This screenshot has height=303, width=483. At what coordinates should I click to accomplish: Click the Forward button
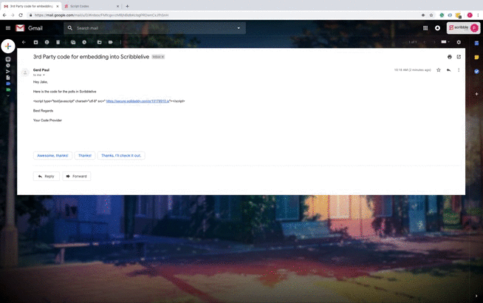click(76, 177)
